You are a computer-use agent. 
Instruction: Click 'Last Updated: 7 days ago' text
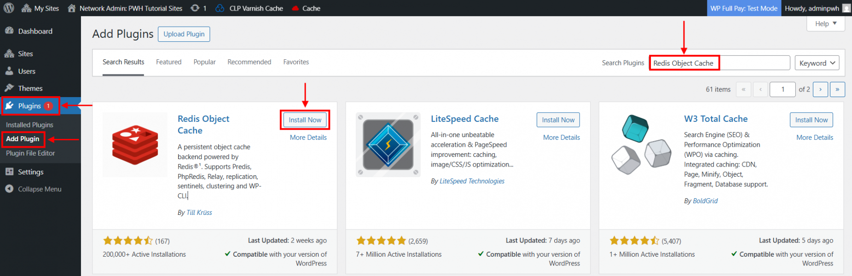coord(543,241)
